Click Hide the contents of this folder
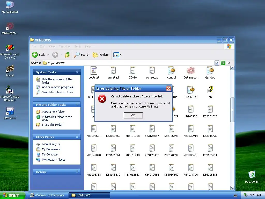 pyautogui.click(x=57, y=81)
